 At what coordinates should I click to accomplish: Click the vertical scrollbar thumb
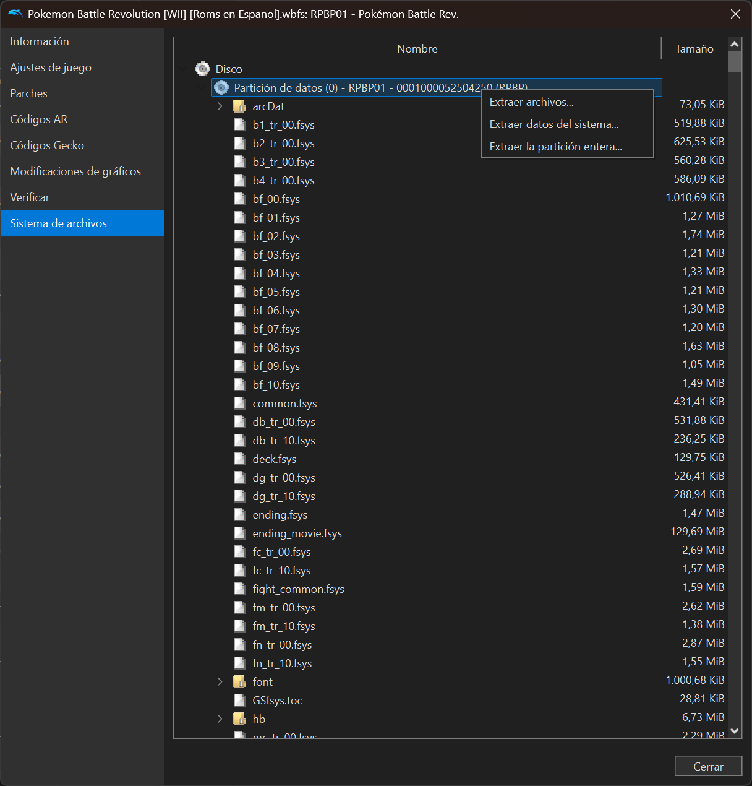click(x=735, y=63)
